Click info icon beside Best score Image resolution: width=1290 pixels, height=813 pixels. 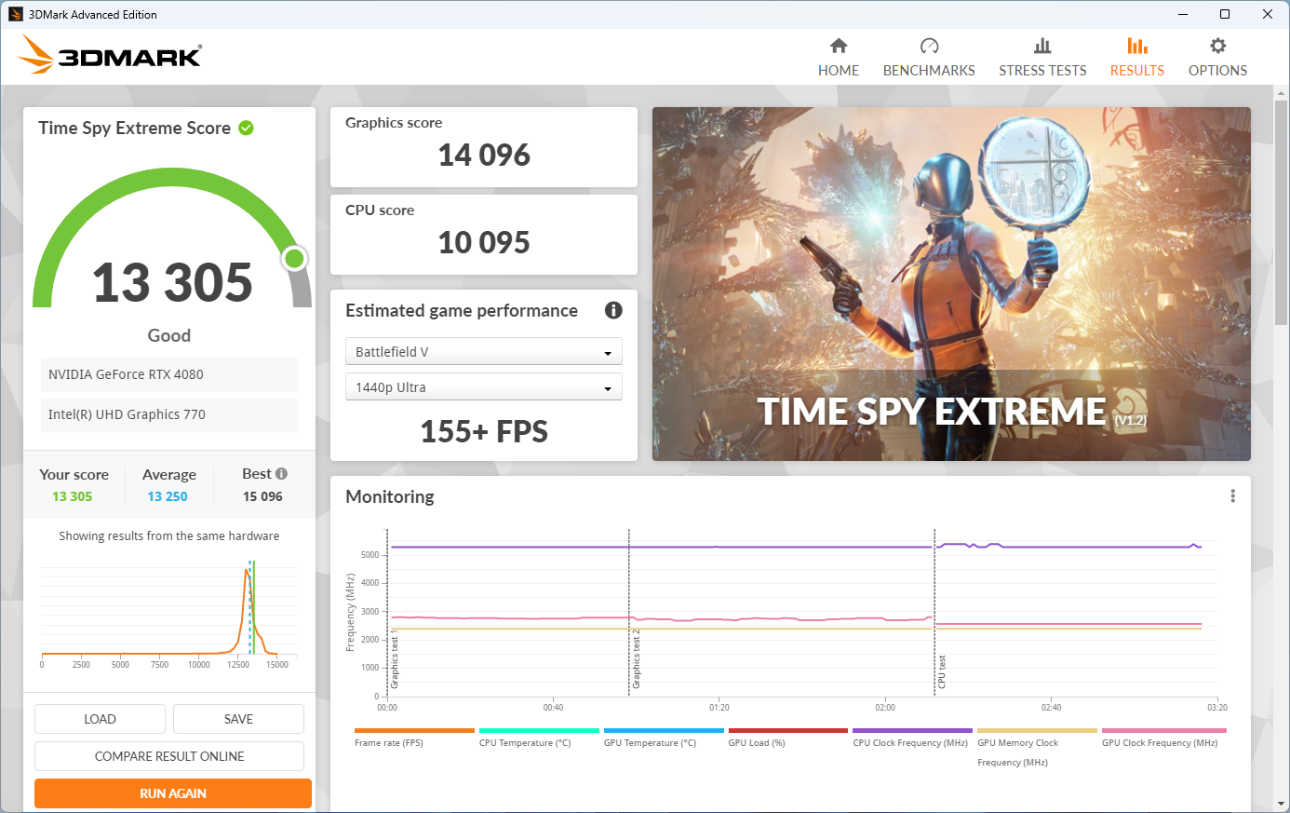(x=281, y=473)
